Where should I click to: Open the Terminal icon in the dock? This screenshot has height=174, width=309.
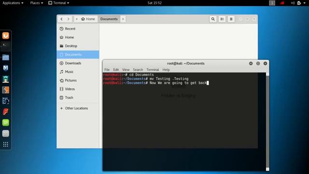pos(6,46)
